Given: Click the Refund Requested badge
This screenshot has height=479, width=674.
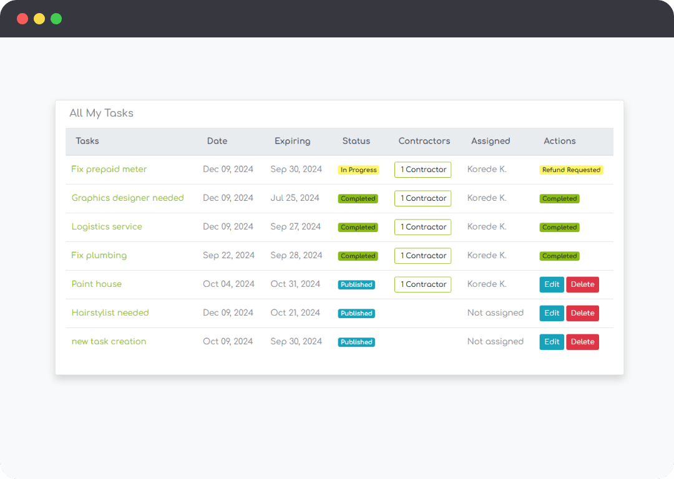Looking at the screenshot, I should pos(571,170).
